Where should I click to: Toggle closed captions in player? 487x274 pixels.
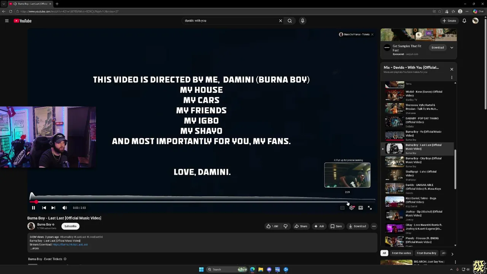point(342,208)
